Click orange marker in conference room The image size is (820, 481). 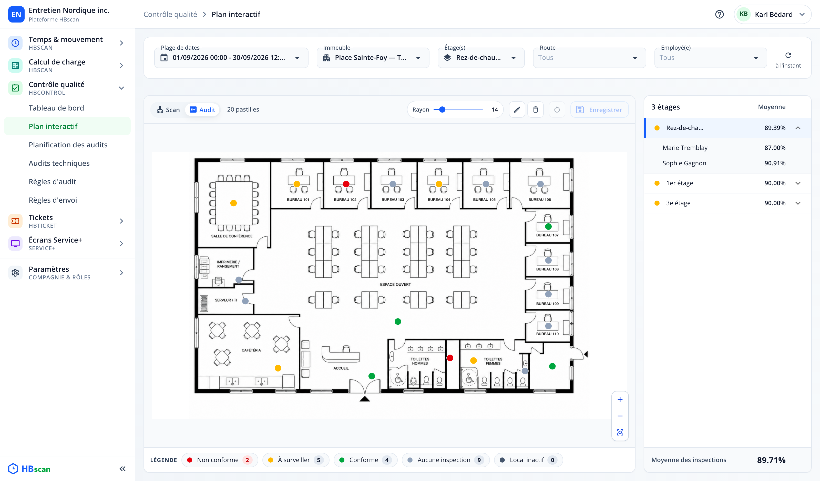point(233,203)
